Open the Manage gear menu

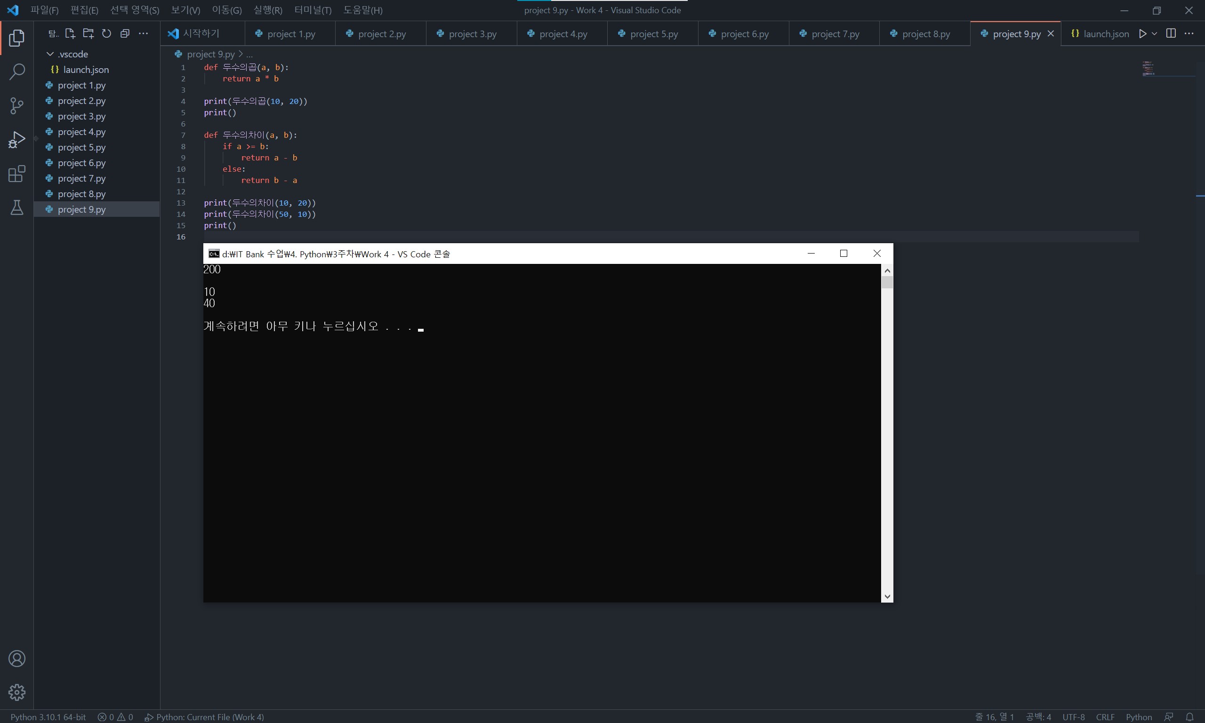click(x=16, y=692)
